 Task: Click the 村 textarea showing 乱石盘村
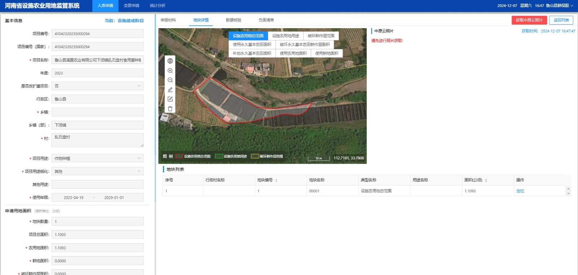point(98,140)
